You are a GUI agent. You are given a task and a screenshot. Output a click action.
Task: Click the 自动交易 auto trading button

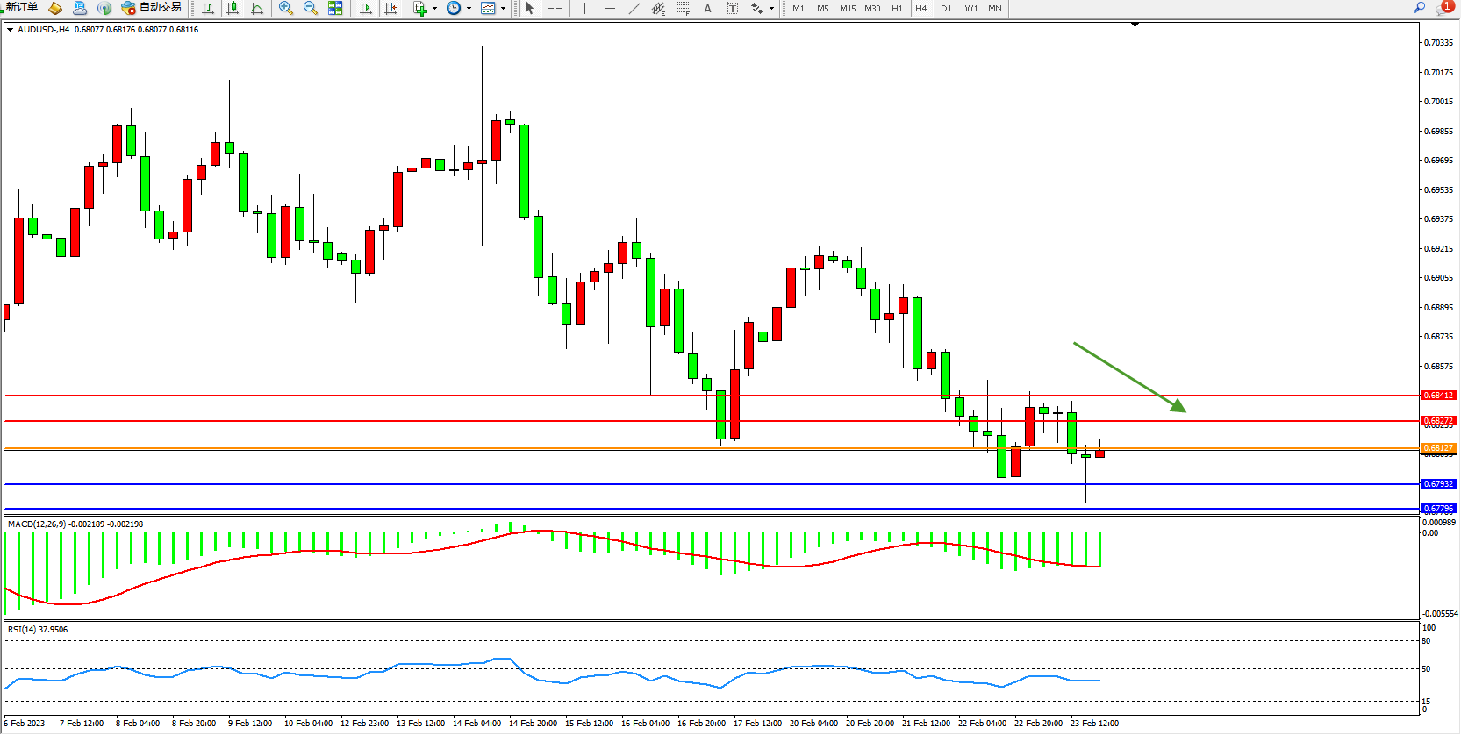click(x=152, y=8)
